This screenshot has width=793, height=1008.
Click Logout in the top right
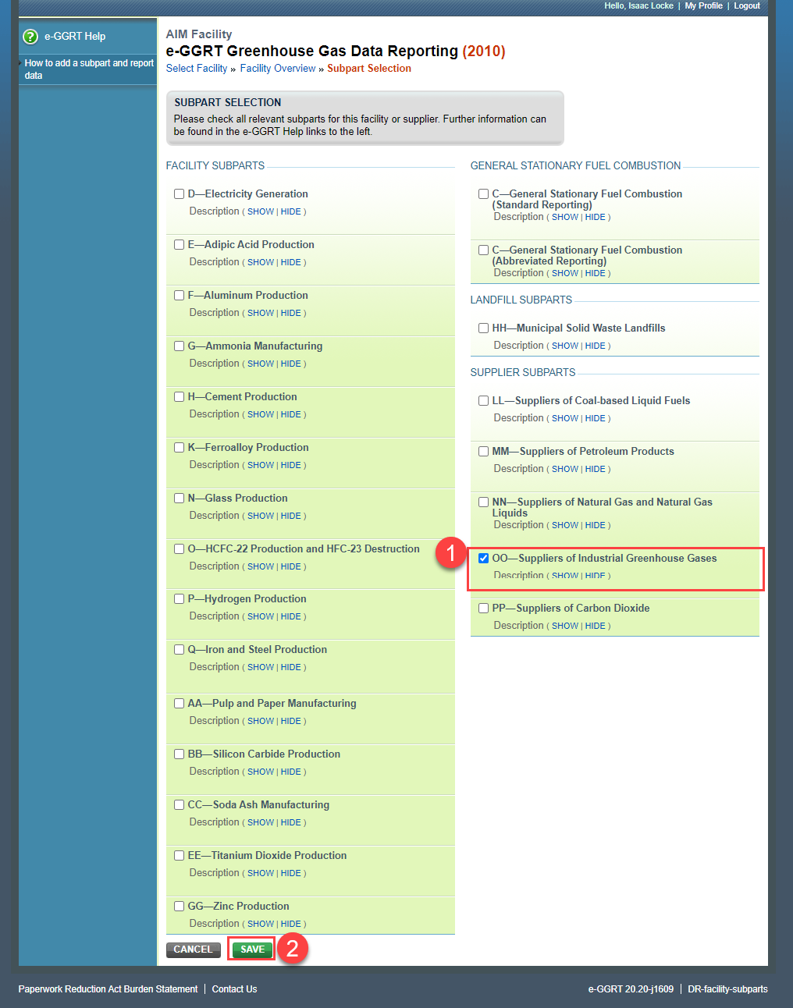pyautogui.click(x=747, y=5)
